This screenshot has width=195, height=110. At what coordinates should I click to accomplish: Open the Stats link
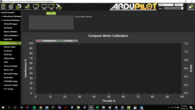[x=161, y=8]
